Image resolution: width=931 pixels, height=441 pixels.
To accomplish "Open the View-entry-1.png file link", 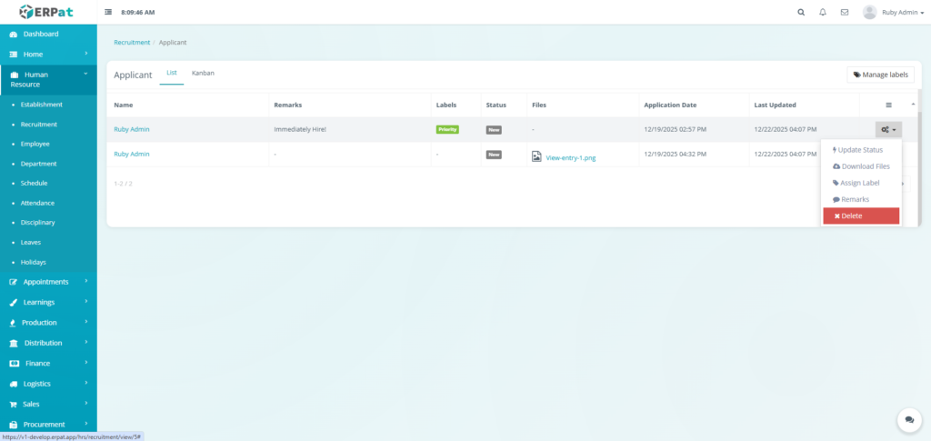I will tap(570, 157).
